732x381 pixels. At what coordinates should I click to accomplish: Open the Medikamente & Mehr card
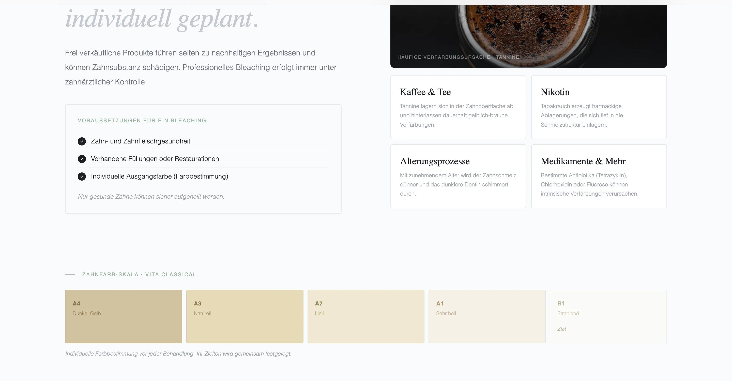pyautogui.click(x=599, y=176)
